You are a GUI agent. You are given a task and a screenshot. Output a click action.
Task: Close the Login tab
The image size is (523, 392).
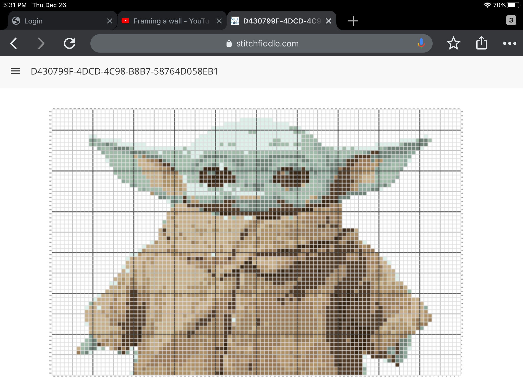pyautogui.click(x=110, y=21)
